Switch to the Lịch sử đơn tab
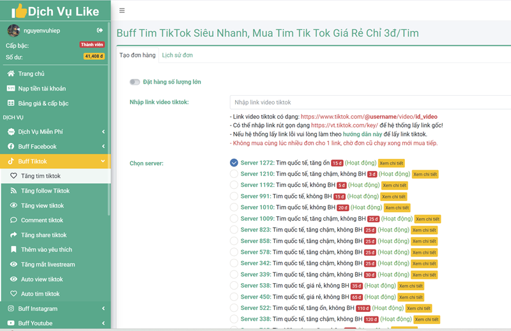 178,55
